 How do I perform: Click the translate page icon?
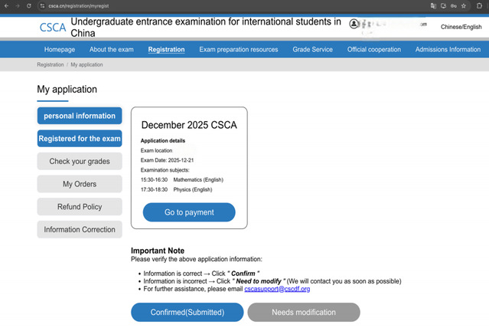[x=433, y=5]
